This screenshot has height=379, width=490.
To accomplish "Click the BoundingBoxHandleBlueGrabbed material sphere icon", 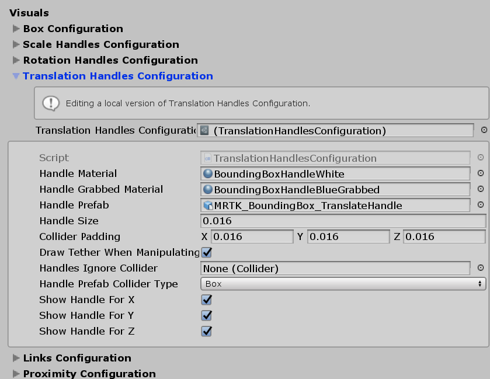I will (207, 189).
